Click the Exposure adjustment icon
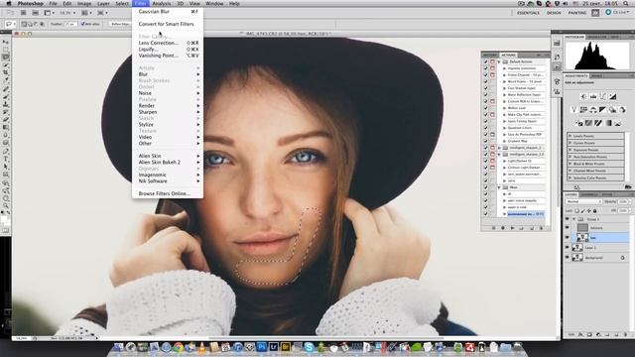Screen dimensions: 635x357 click(613, 96)
